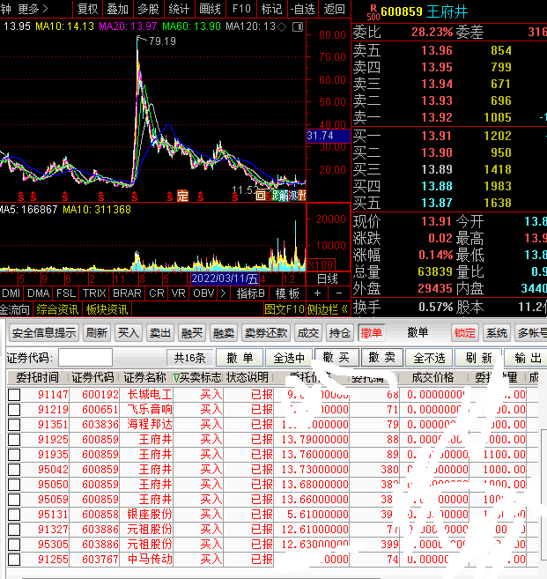Open the 指标B indicator menu
547x579 pixels.
(250, 293)
